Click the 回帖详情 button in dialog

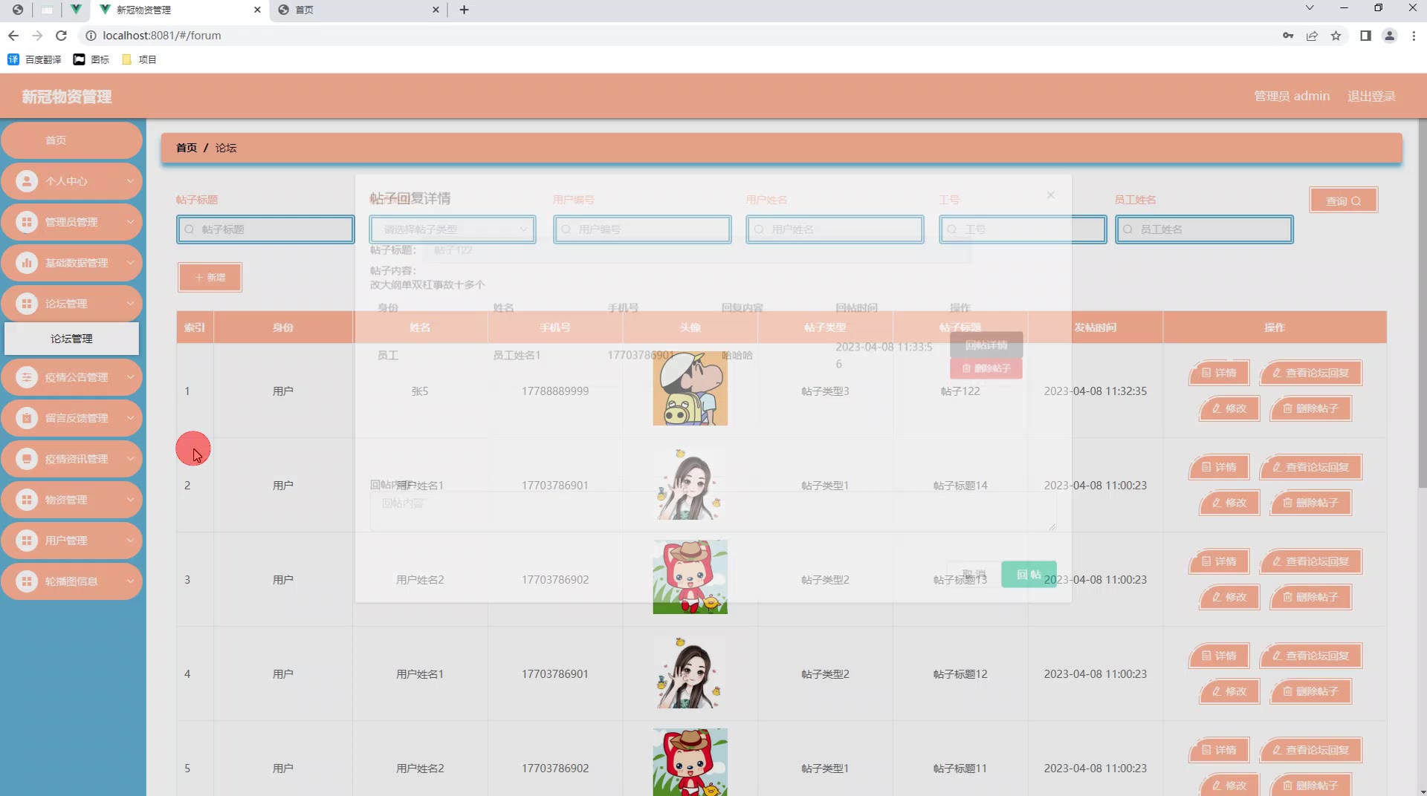[x=986, y=345]
